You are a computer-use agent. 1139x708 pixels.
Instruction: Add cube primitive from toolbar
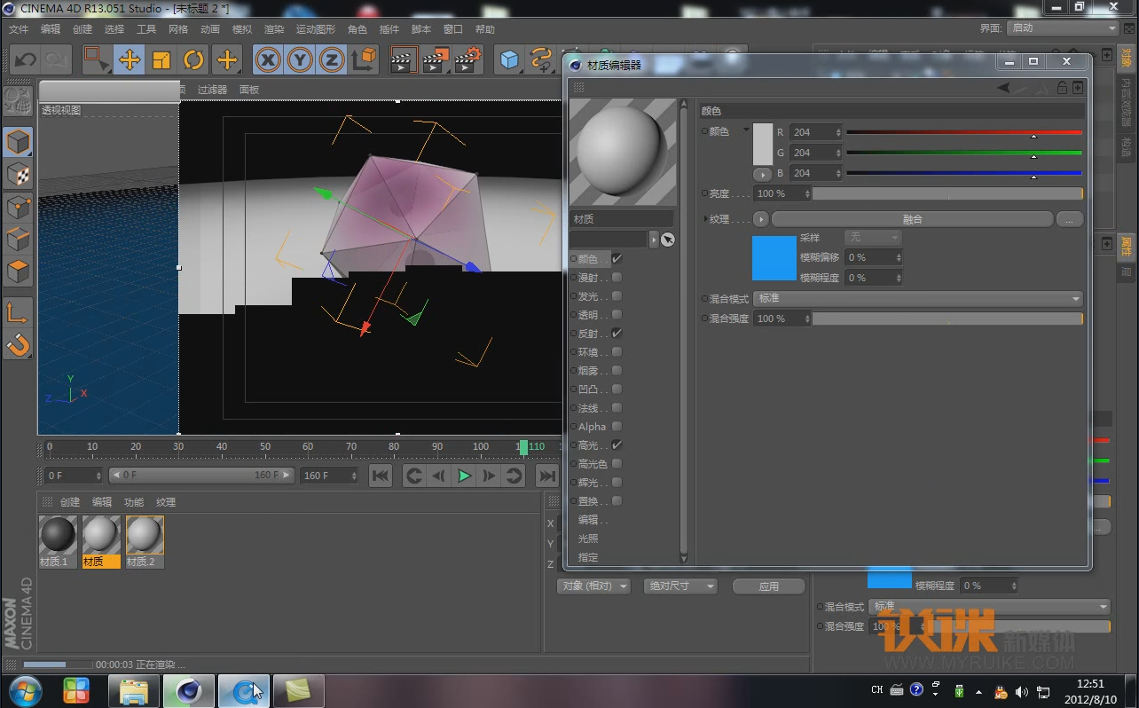(509, 60)
